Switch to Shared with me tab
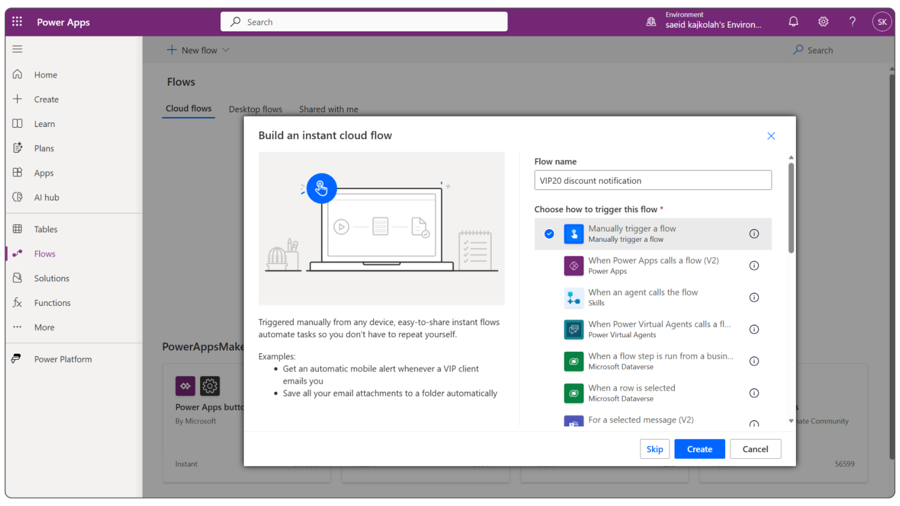The width and height of the screenshot is (900, 506). pos(328,109)
